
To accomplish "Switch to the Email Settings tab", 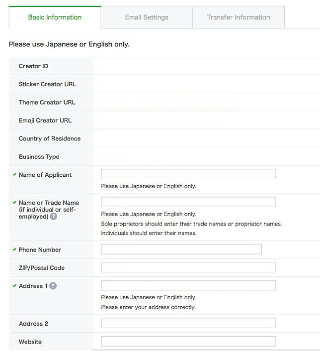I will pos(147,17).
